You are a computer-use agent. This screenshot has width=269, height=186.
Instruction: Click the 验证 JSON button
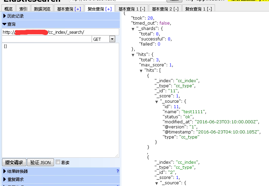pos(41,162)
